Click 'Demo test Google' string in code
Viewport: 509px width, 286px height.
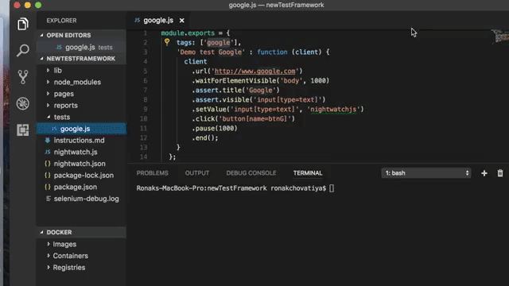211,52
